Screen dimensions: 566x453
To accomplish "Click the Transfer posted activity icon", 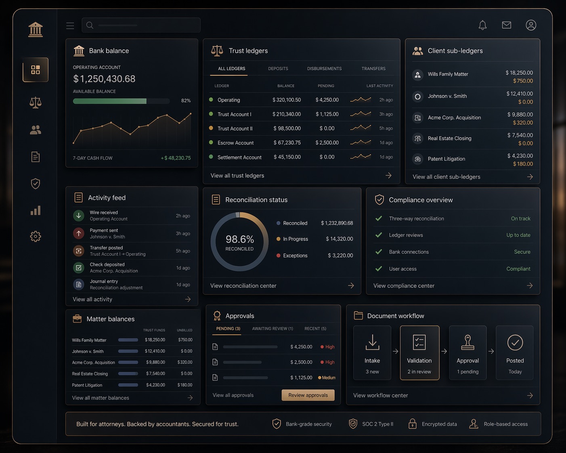I will click(x=79, y=251).
